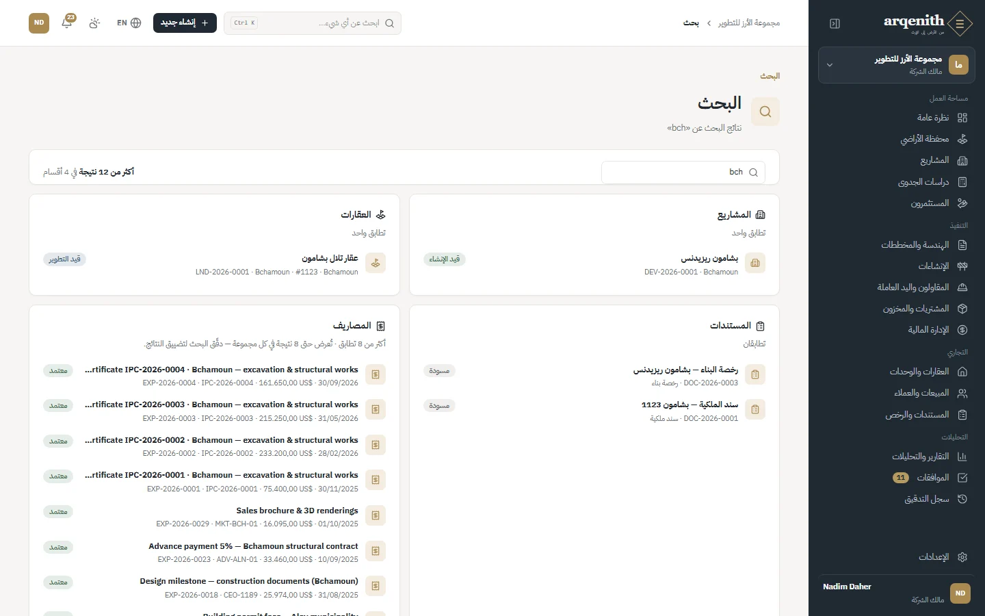
Task: Click مجموعة الأرز للتطوير breadcrumb link
Action: (749, 23)
